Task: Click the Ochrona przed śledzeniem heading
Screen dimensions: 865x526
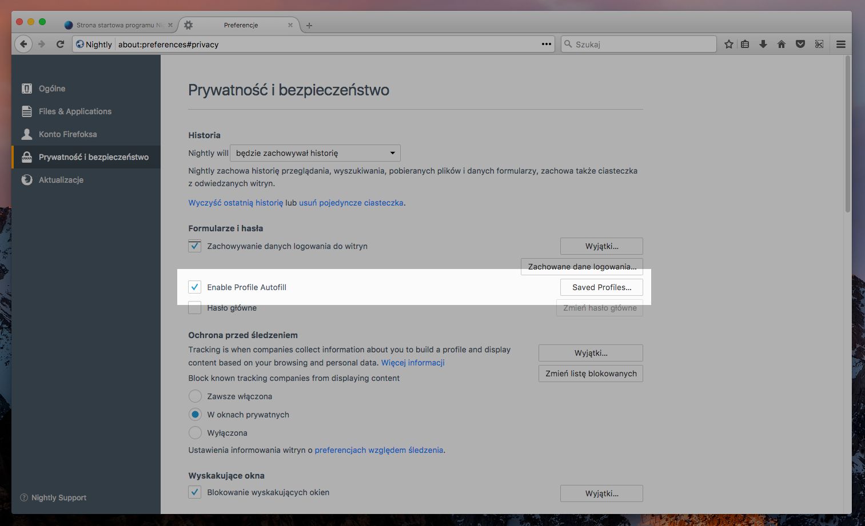Action: (x=243, y=335)
